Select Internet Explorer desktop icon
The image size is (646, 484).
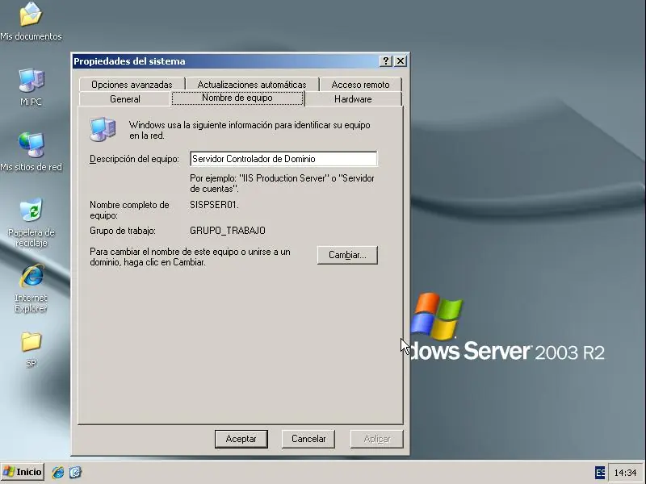(x=31, y=288)
